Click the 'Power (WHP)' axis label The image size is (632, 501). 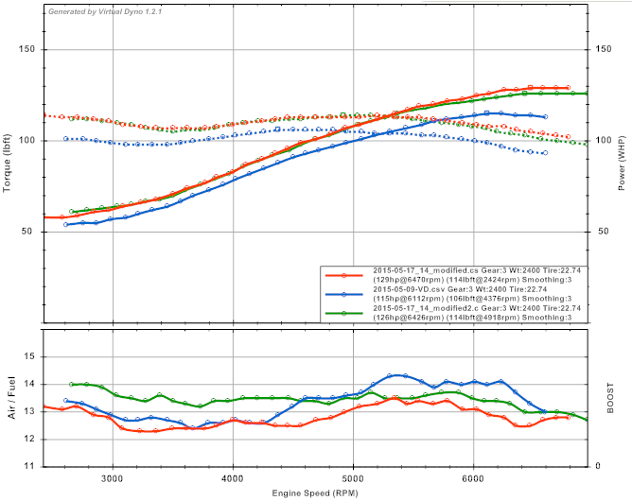click(x=622, y=164)
